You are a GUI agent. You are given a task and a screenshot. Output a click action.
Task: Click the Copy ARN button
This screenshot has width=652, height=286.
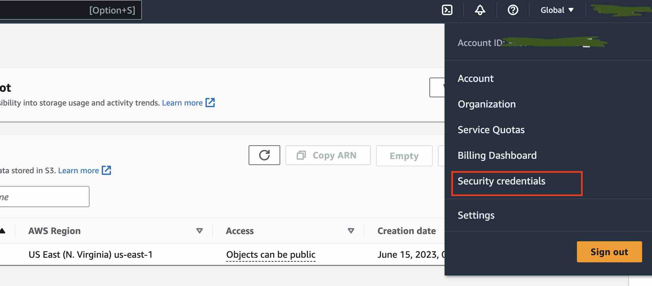coord(328,155)
